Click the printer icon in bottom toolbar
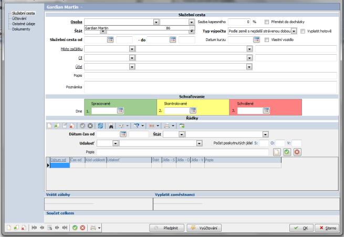Image resolution: width=344 pixels, height=237 pixels. (93, 228)
